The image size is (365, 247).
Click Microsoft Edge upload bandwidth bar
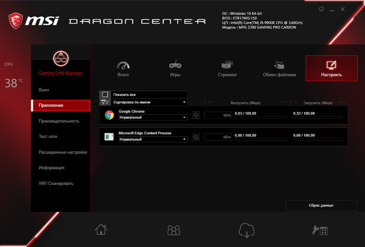[261, 139]
